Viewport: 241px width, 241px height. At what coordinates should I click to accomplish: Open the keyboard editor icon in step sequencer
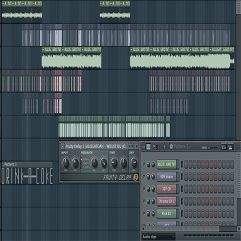(230, 147)
